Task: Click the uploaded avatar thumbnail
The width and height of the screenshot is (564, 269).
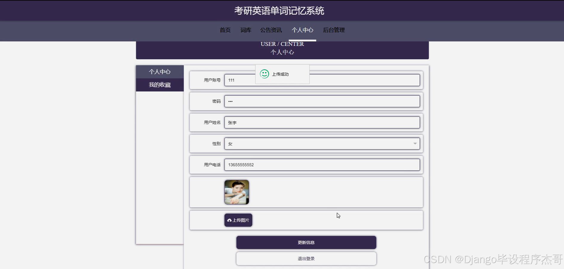Action: click(x=237, y=192)
